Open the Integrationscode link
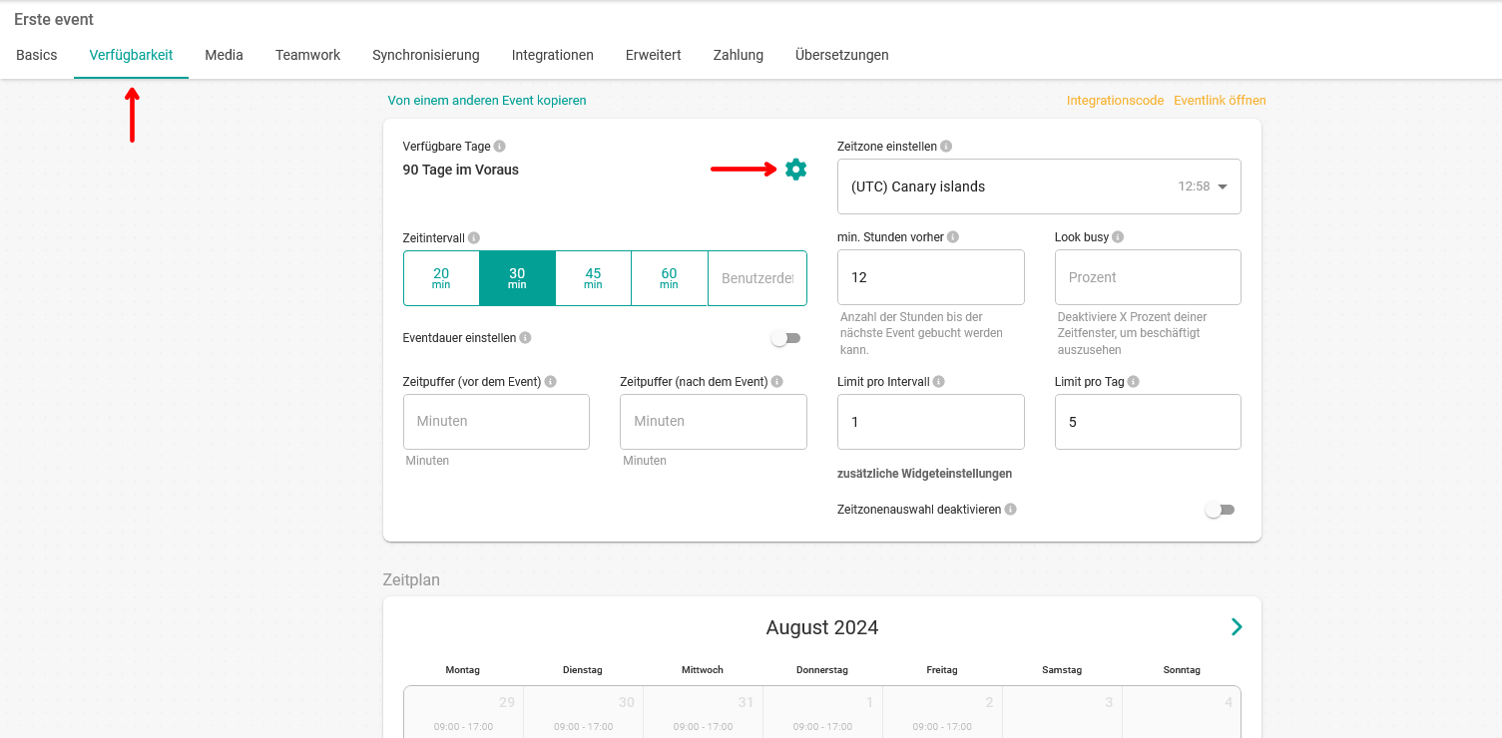 [x=1115, y=101]
